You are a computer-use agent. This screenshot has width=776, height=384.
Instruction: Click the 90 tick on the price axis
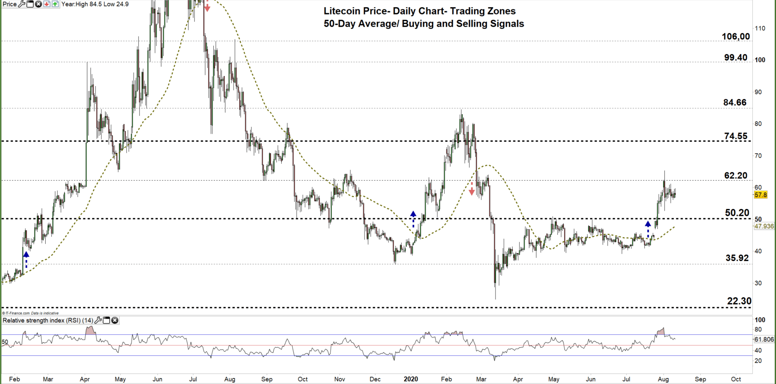[x=758, y=92]
